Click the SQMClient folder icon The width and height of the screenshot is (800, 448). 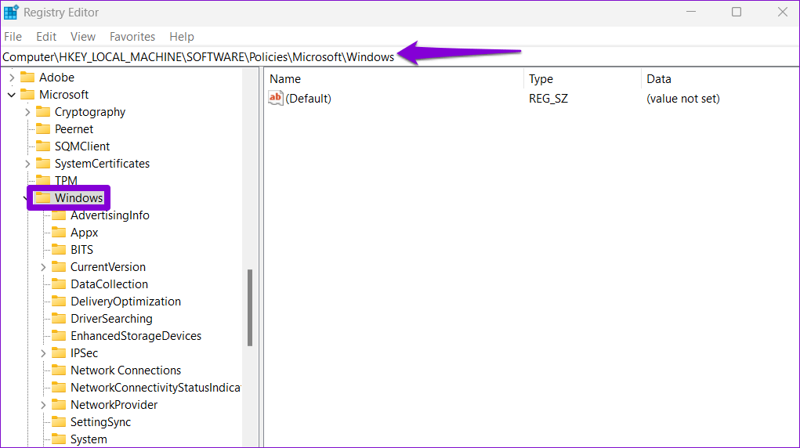[x=43, y=146]
